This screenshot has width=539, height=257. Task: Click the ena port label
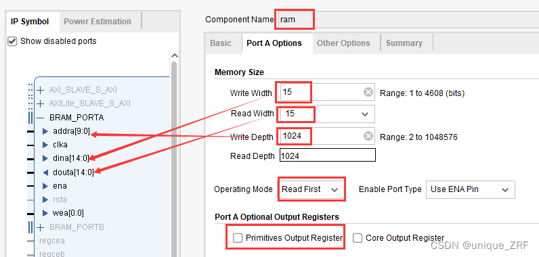[60, 186]
